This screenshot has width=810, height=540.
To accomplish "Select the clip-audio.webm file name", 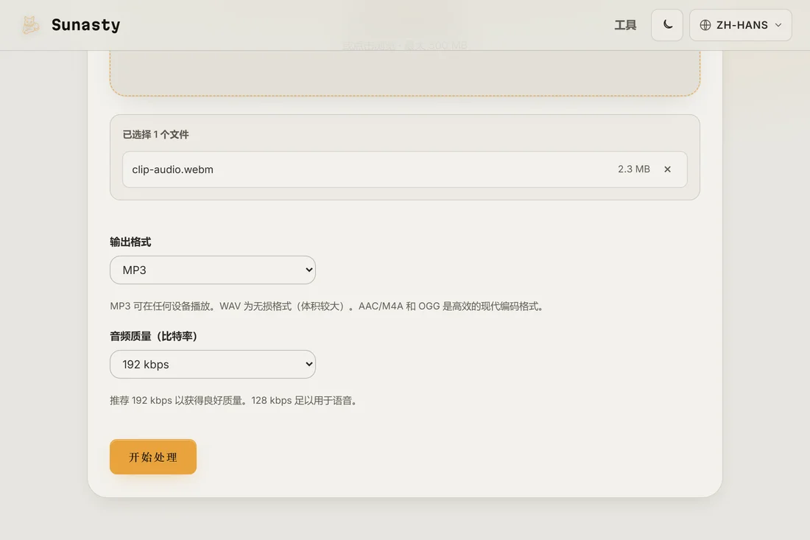I will (172, 169).
